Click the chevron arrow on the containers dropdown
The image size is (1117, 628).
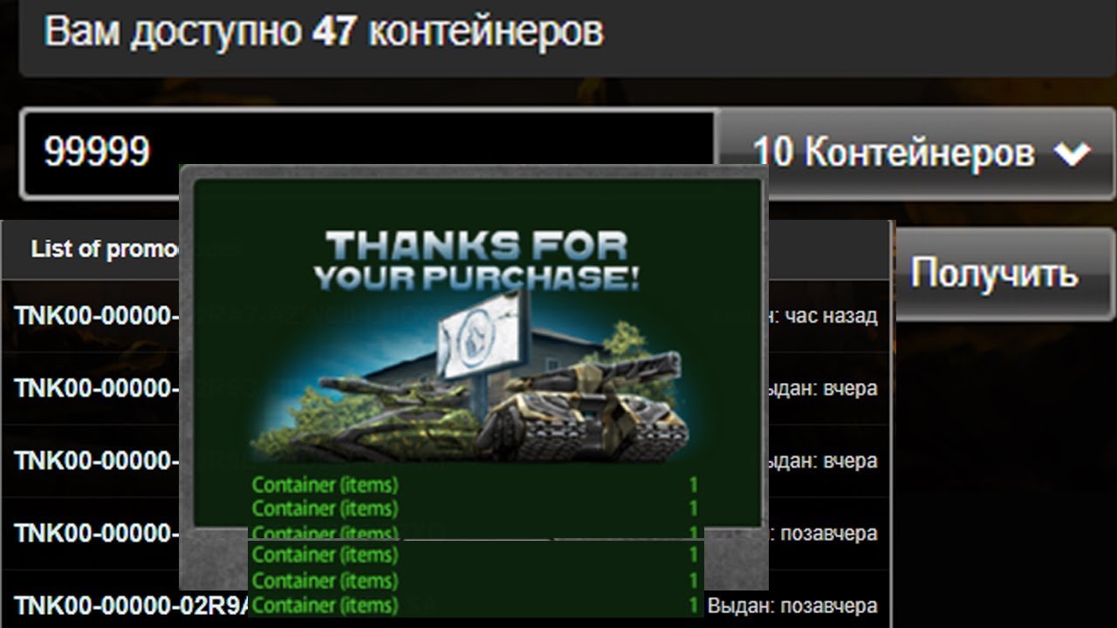pyautogui.click(x=1072, y=154)
